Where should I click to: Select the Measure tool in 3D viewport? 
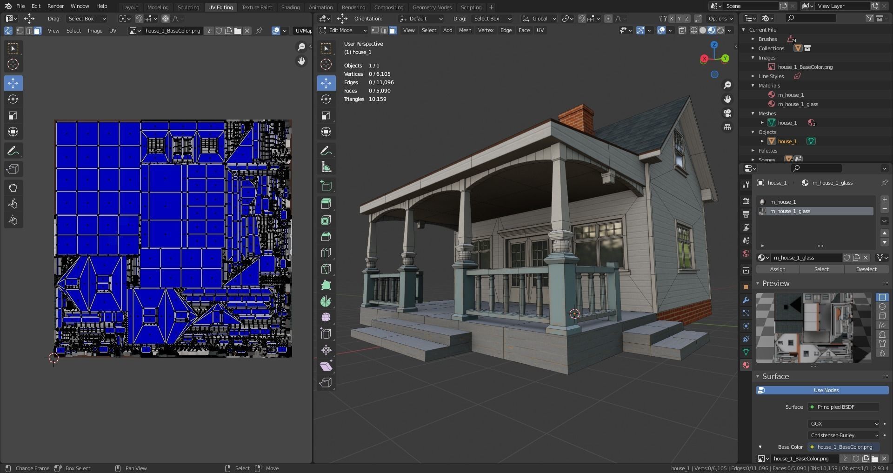(326, 167)
